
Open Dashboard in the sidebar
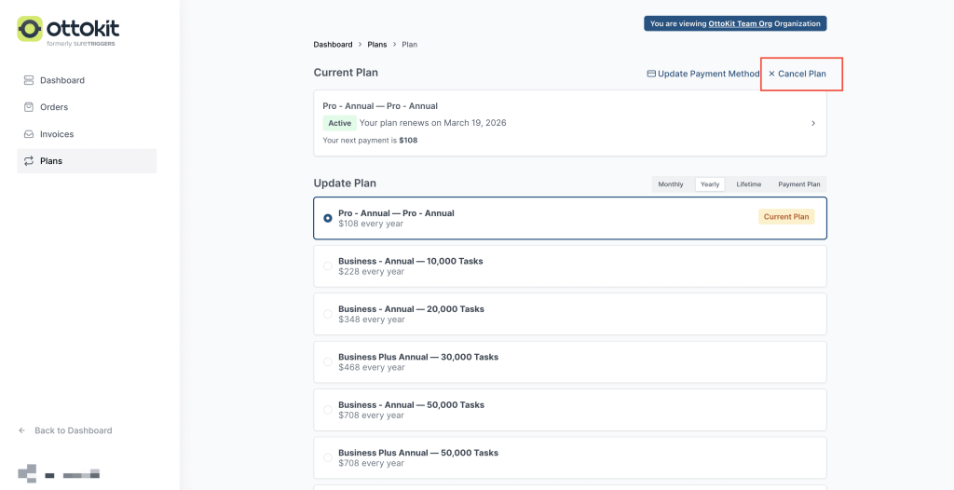point(87,80)
